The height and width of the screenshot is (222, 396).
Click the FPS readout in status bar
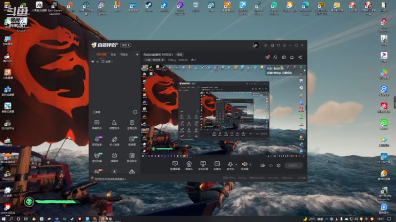click(x=242, y=178)
